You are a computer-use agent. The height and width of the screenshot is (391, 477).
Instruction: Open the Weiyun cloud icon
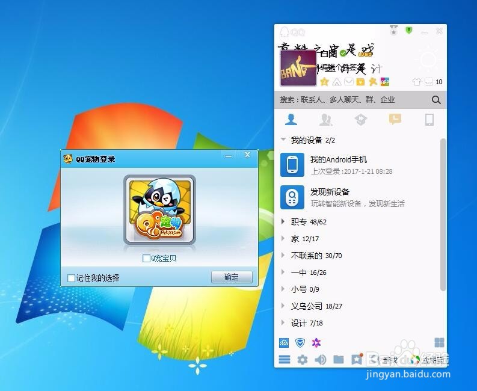(x=284, y=343)
